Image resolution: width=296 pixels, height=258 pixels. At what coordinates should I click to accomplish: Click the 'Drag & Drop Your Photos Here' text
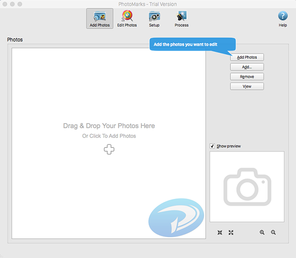[109, 126]
